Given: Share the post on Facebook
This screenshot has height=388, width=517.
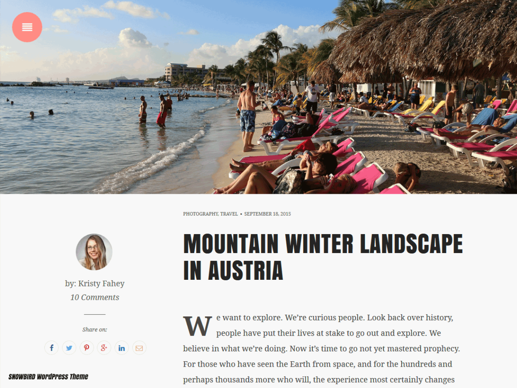Looking at the screenshot, I should pos(52,348).
